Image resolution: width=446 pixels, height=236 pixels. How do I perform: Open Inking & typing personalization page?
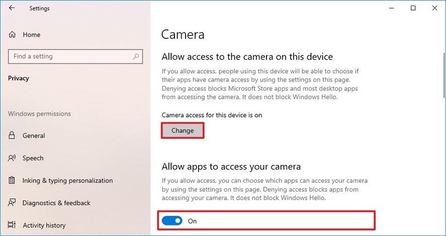(x=67, y=180)
